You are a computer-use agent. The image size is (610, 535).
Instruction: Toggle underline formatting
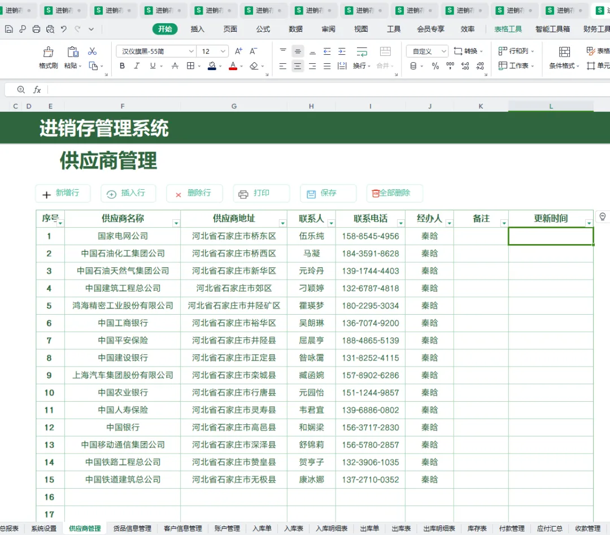[152, 66]
